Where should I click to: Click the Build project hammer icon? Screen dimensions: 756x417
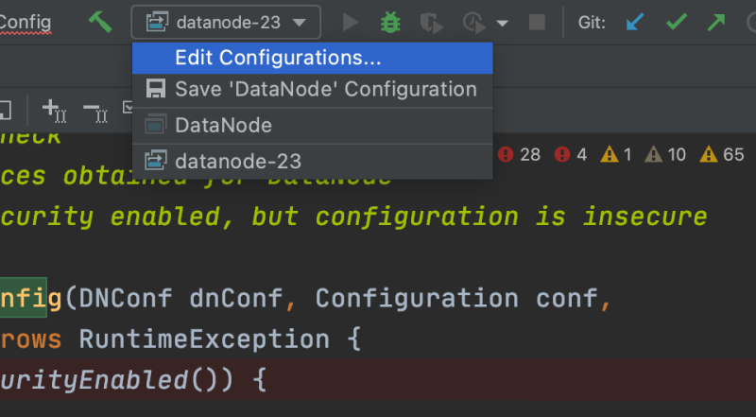(x=100, y=22)
